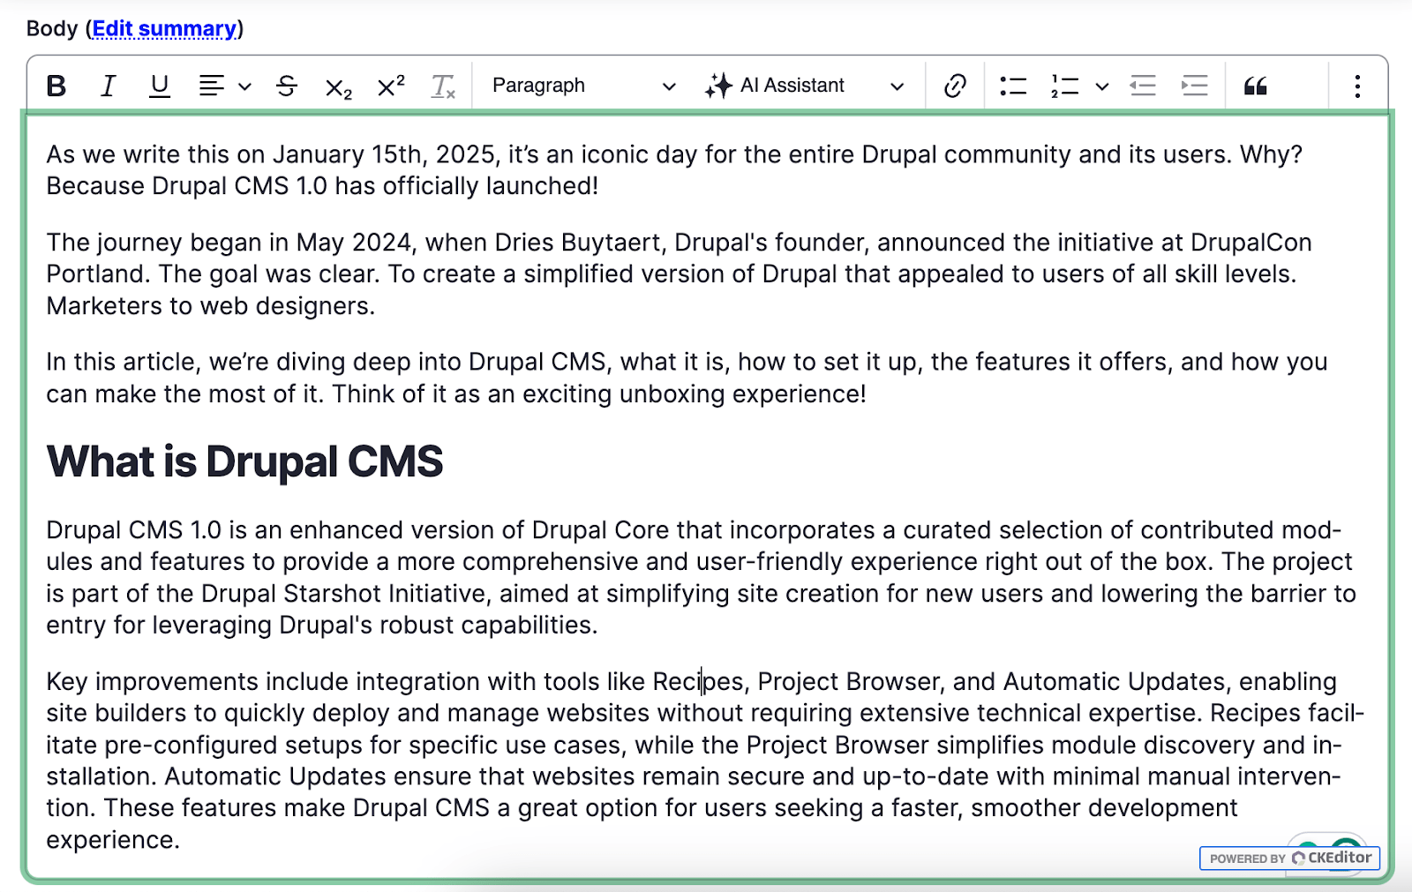Image resolution: width=1412 pixels, height=892 pixels.
Task: Open the Edit summary link
Action: pyautogui.click(x=164, y=28)
